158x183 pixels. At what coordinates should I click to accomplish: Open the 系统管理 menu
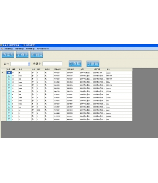pyautogui.click(x=9, y=49)
